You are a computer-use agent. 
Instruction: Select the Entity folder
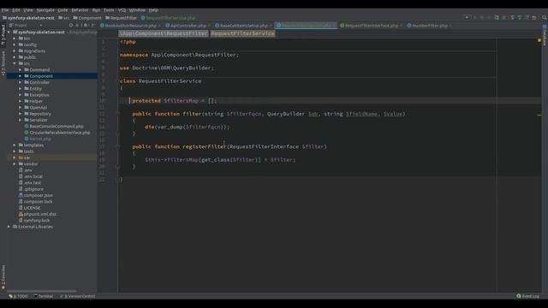pos(36,89)
